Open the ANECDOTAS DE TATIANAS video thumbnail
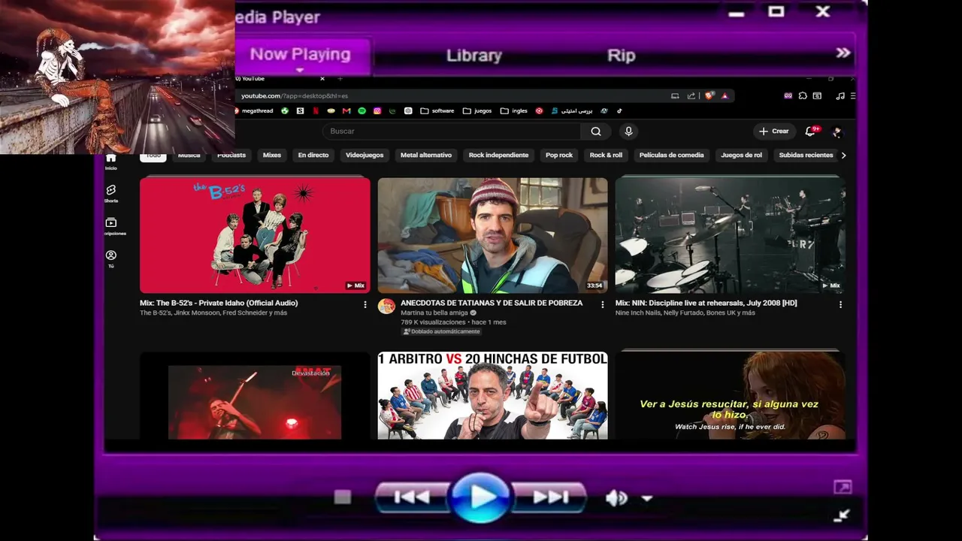 [492, 235]
